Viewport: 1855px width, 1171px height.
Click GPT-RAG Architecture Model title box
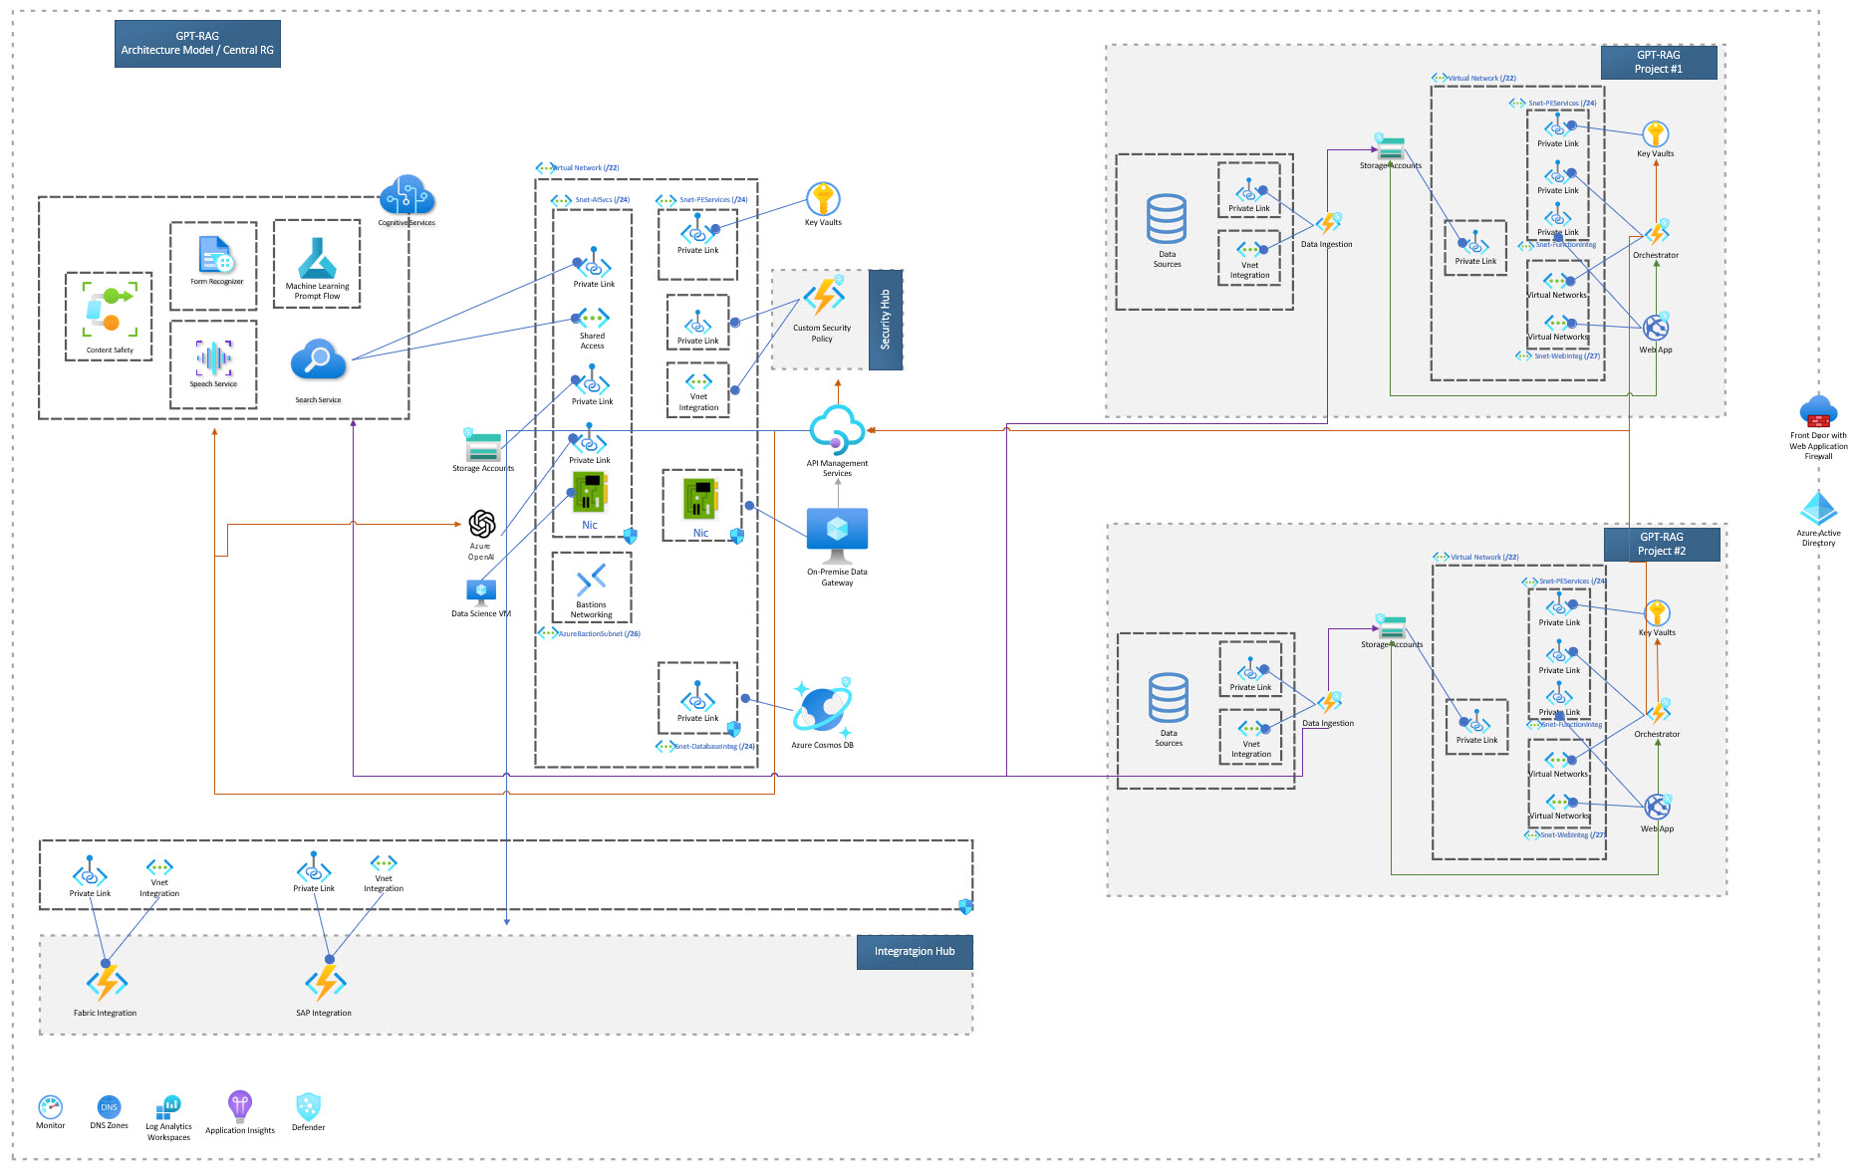[x=197, y=43]
